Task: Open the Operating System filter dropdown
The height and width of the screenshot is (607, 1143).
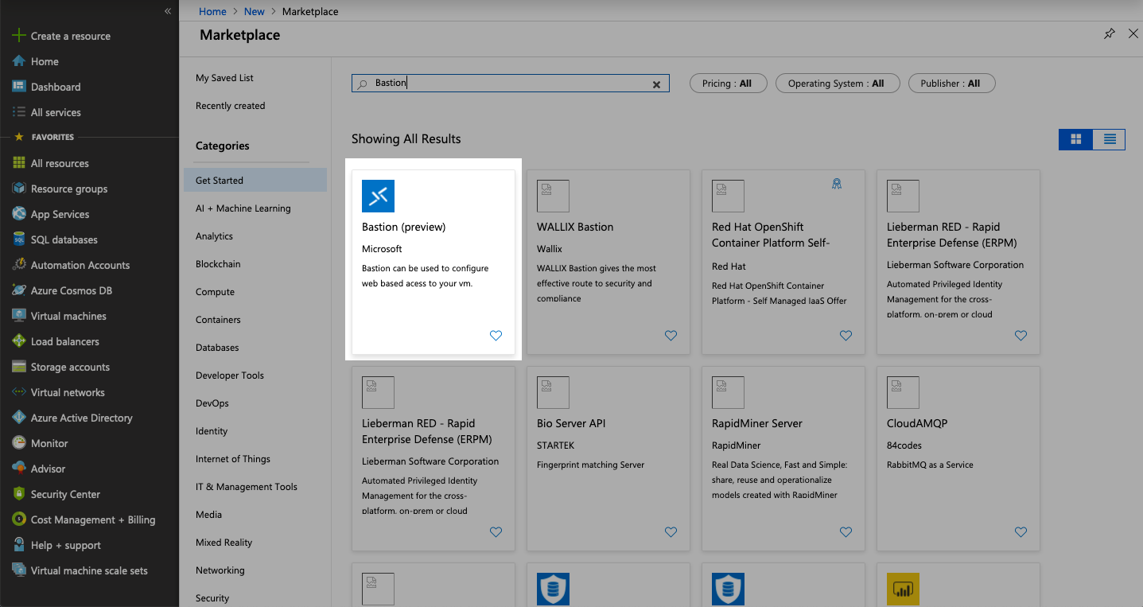Action: click(x=837, y=84)
